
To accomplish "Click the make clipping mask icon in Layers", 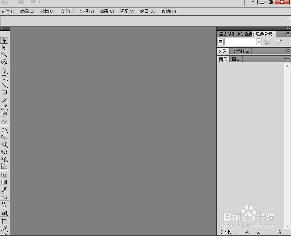I will click(x=247, y=232).
